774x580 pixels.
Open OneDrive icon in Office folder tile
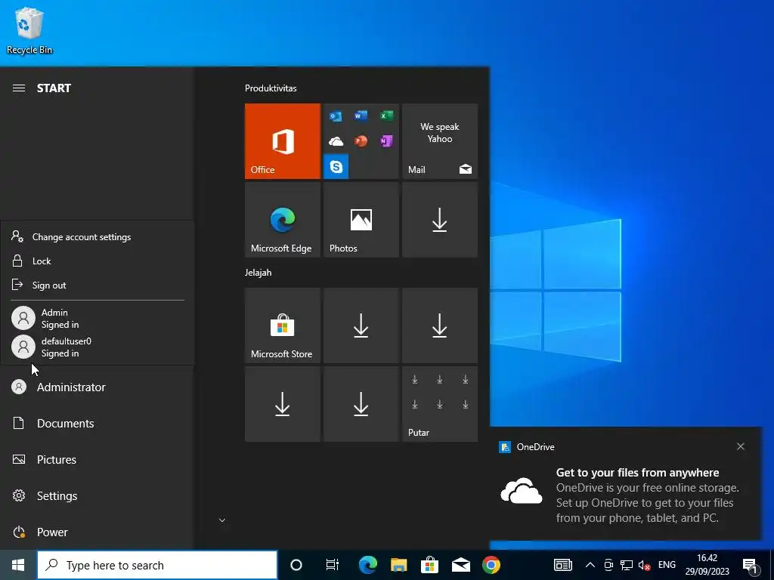click(x=336, y=141)
